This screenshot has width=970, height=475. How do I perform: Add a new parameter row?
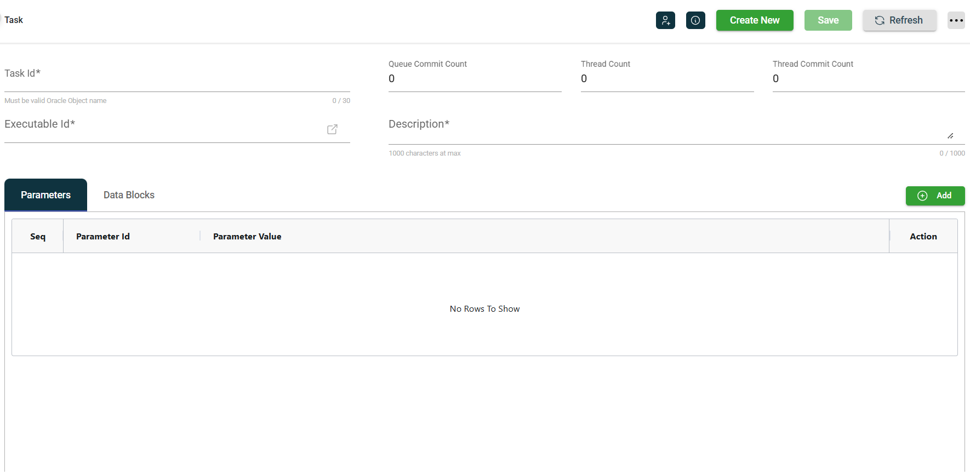tap(935, 196)
